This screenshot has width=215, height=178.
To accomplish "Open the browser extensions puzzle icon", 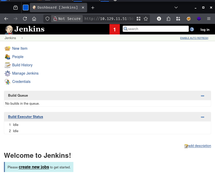I will pyautogui.click(x=169, y=19).
